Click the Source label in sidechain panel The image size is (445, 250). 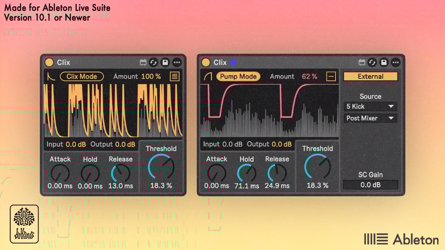pos(370,96)
